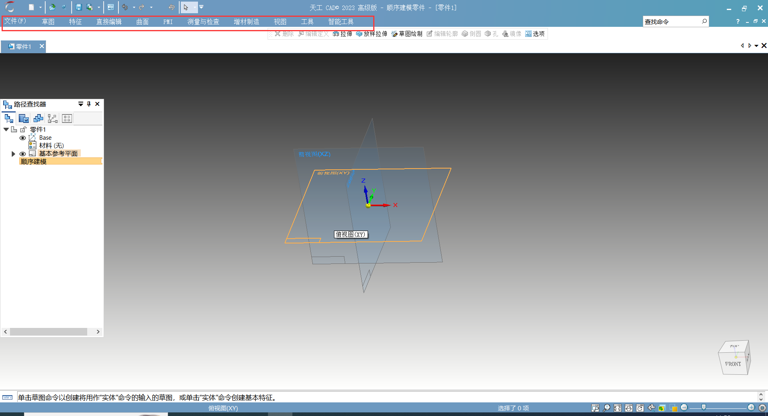Screen dimensions: 768x416
Task: Collapse the 零件1 root tree node
Action: click(6, 129)
